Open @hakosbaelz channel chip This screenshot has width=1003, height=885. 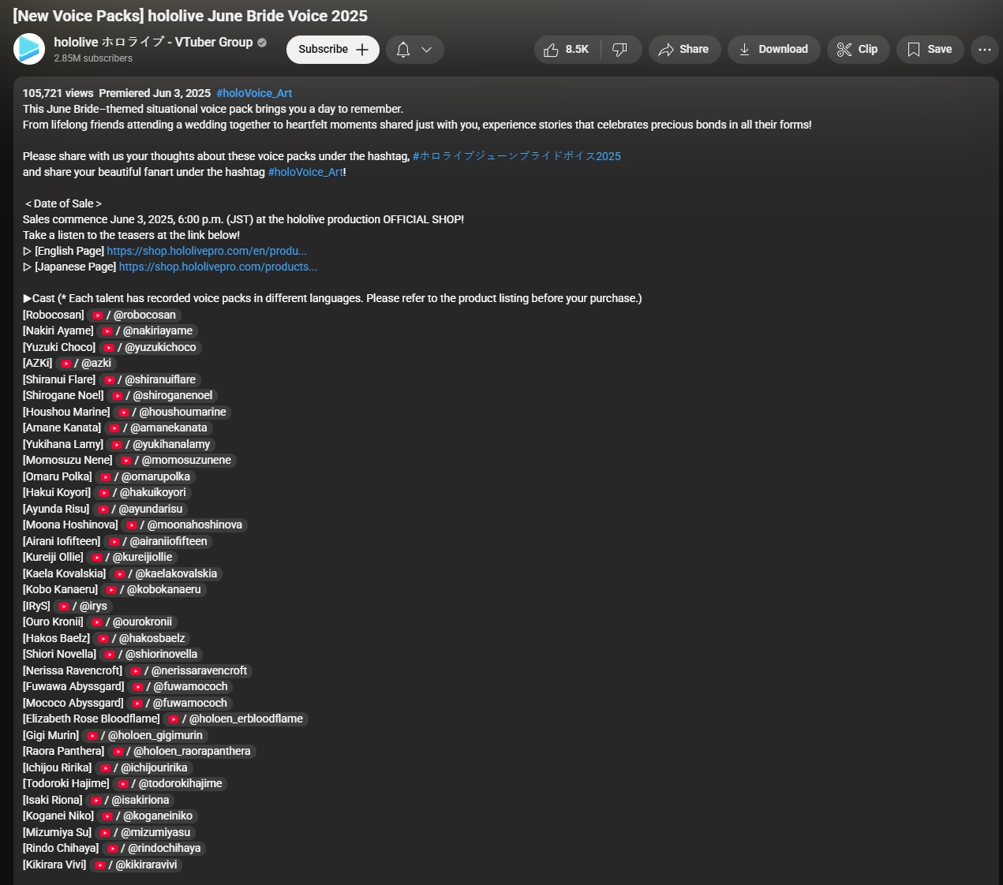tap(142, 638)
